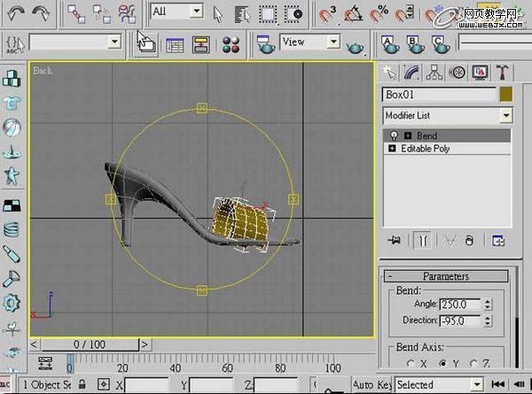The image size is (532, 394).
Task: Click the teapot B render preset icon
Action: (x=416, y=45)
